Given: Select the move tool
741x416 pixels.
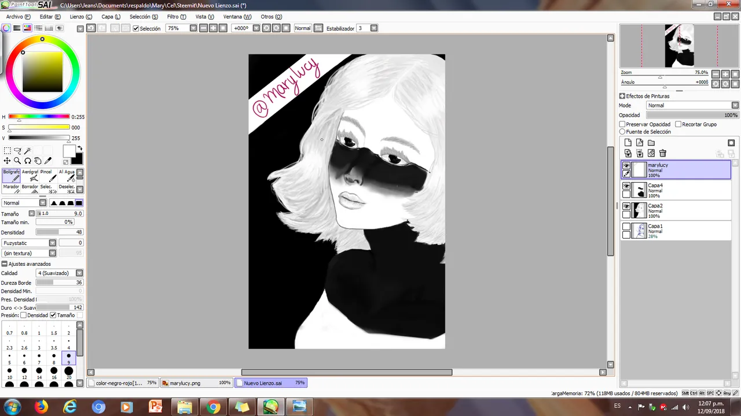Looking at the screenshot, I should (x=8, y=161).
